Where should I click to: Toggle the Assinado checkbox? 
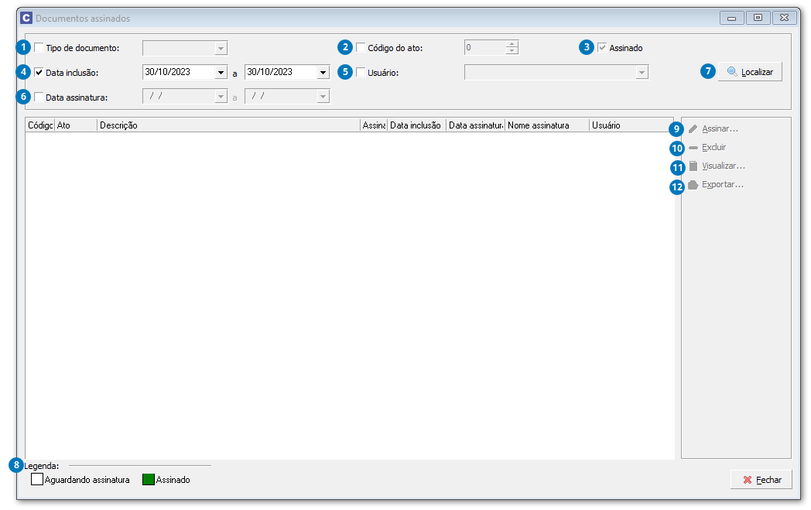[x=602, y=47]
